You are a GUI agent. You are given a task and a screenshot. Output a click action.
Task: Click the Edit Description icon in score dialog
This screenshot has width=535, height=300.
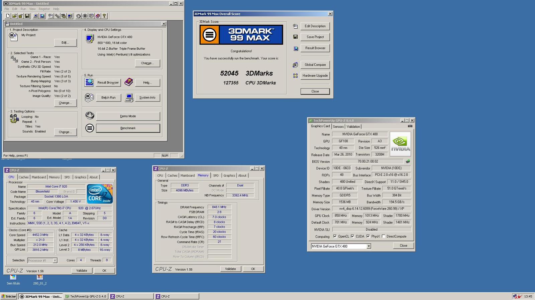[x=295, y=26]
